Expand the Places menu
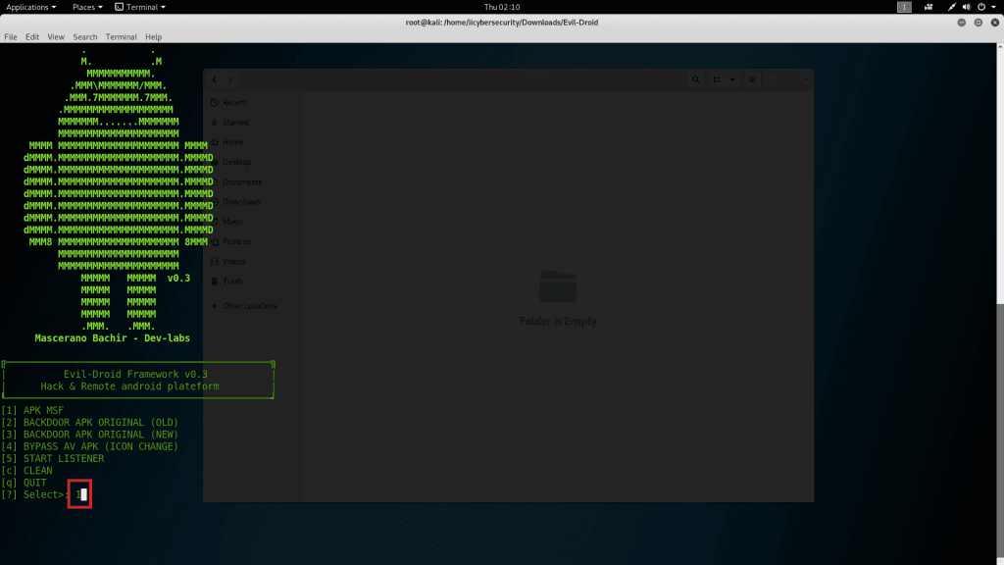Viewport: 1004px width, 565px height. tap(86, 7)
